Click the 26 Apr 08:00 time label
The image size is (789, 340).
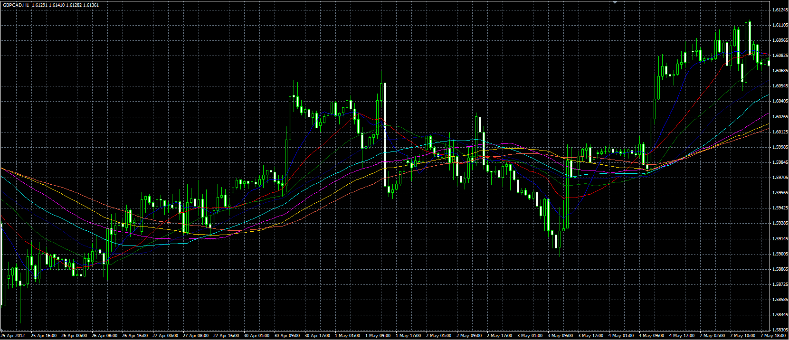point(105,336)
